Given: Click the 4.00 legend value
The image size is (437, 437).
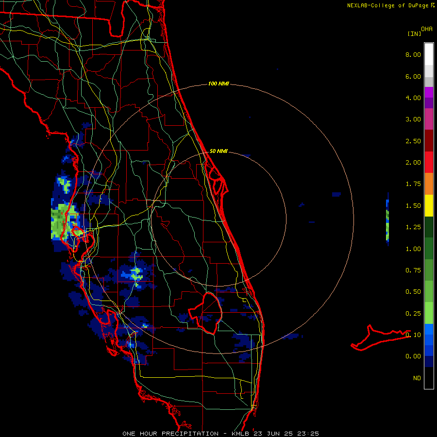Looking at the screenshot, I should 413,98.
